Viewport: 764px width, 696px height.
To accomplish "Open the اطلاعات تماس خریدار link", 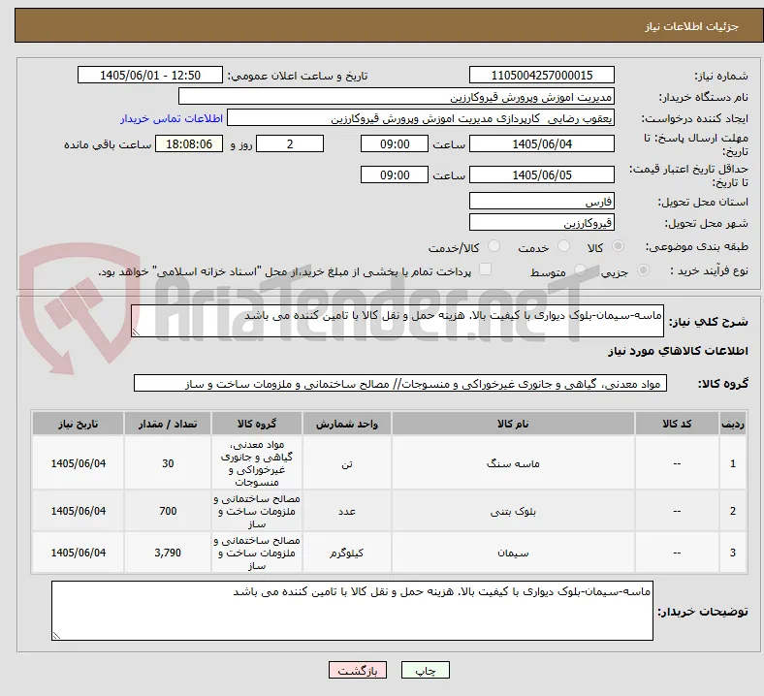I will click(172, 118).
